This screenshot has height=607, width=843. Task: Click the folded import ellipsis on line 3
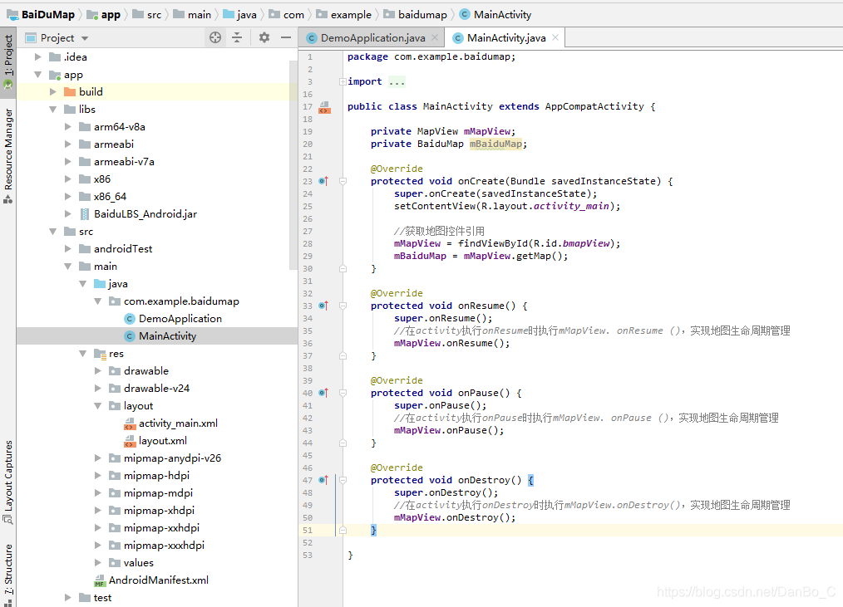[397, 81]
